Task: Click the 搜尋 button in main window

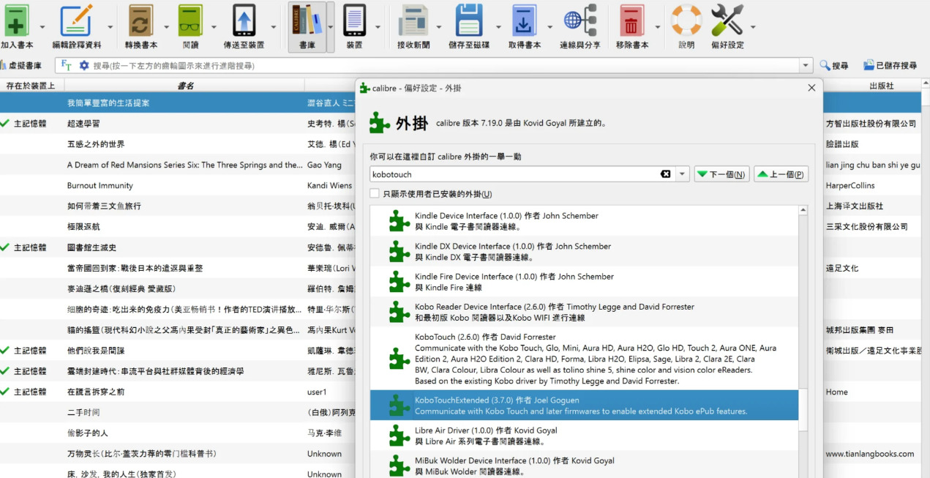Action: [834, 65]
